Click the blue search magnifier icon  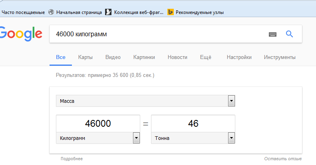(290, 34)
